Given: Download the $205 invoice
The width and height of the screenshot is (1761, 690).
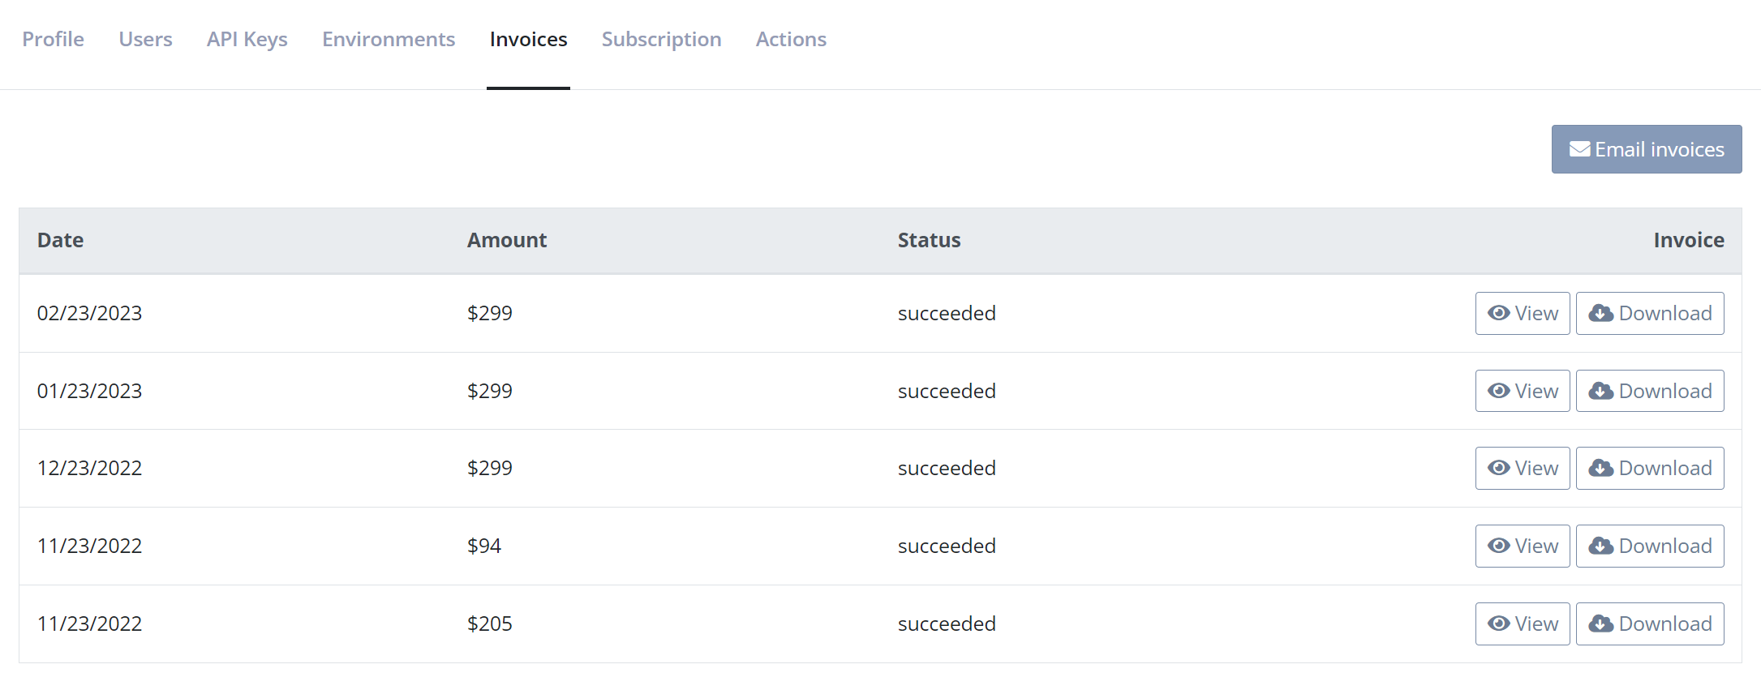Looking at the screenshot, I should (1650, 624).
